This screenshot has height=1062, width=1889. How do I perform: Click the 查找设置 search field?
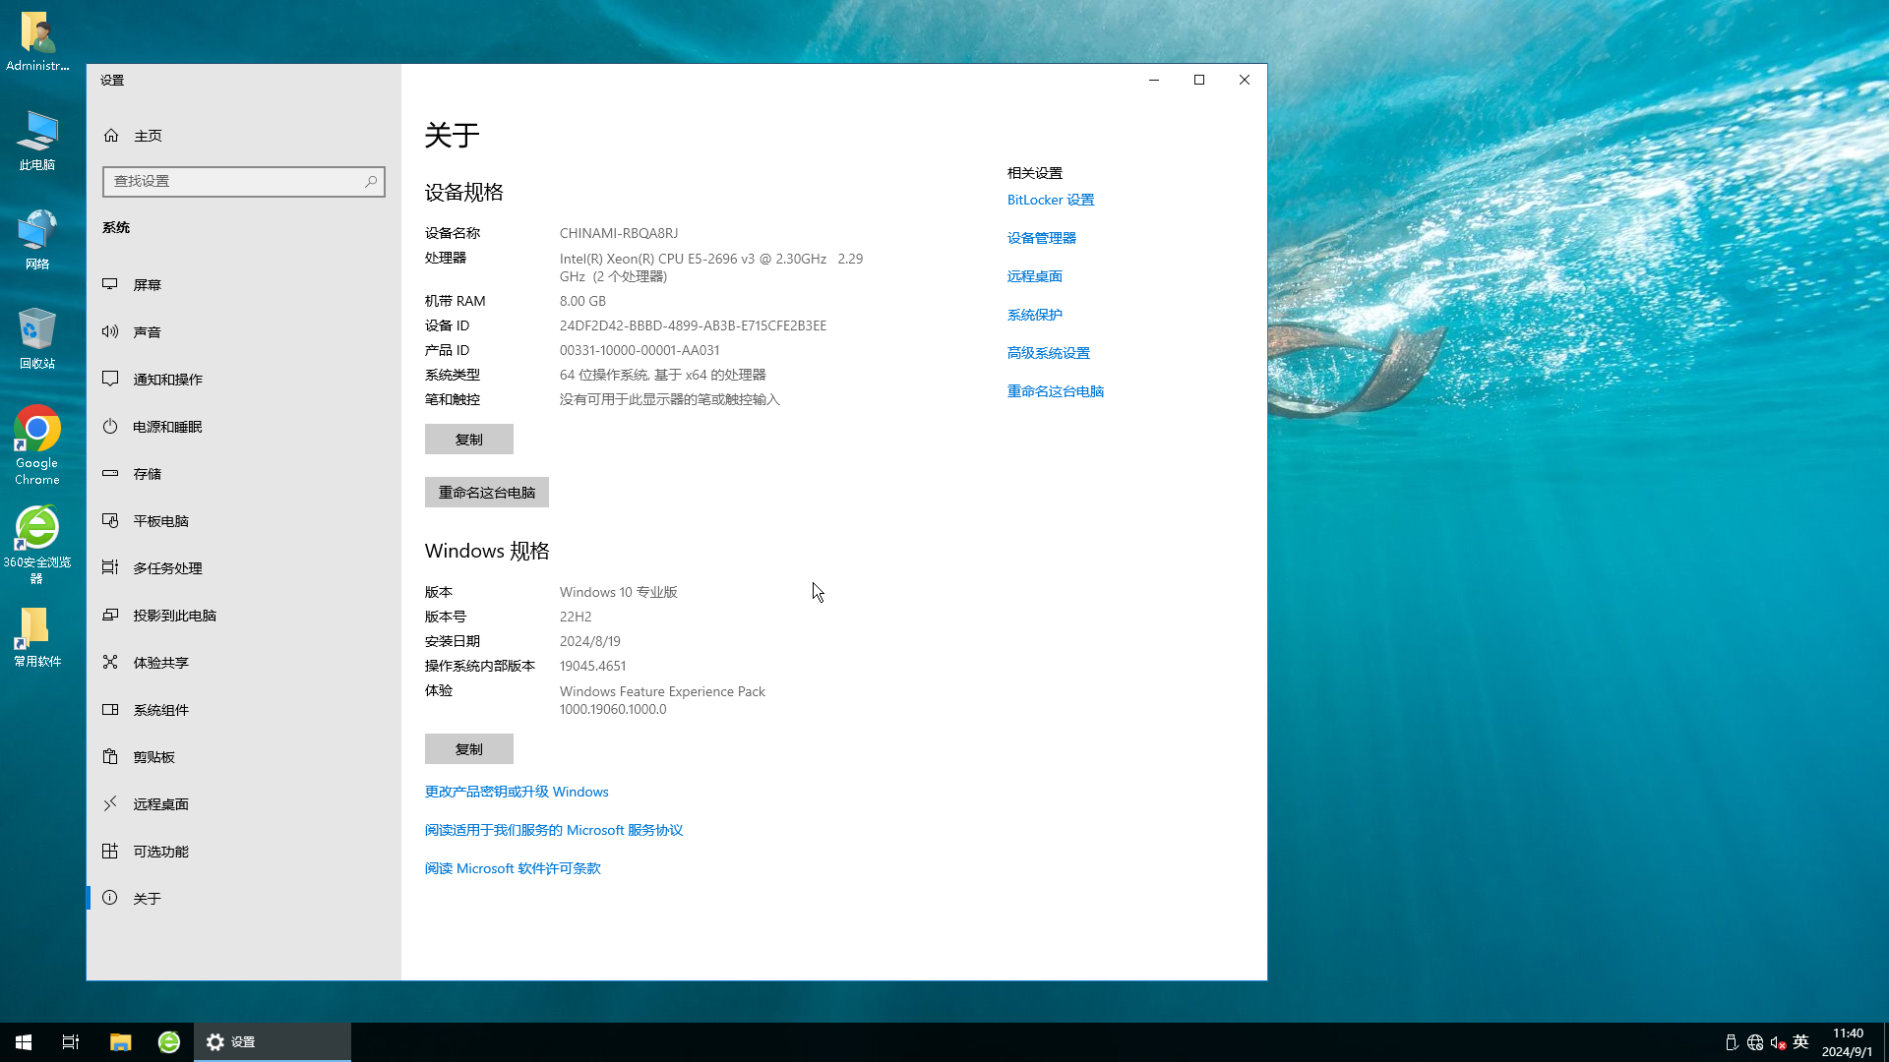pyautogui.click(x=244, y=182)
